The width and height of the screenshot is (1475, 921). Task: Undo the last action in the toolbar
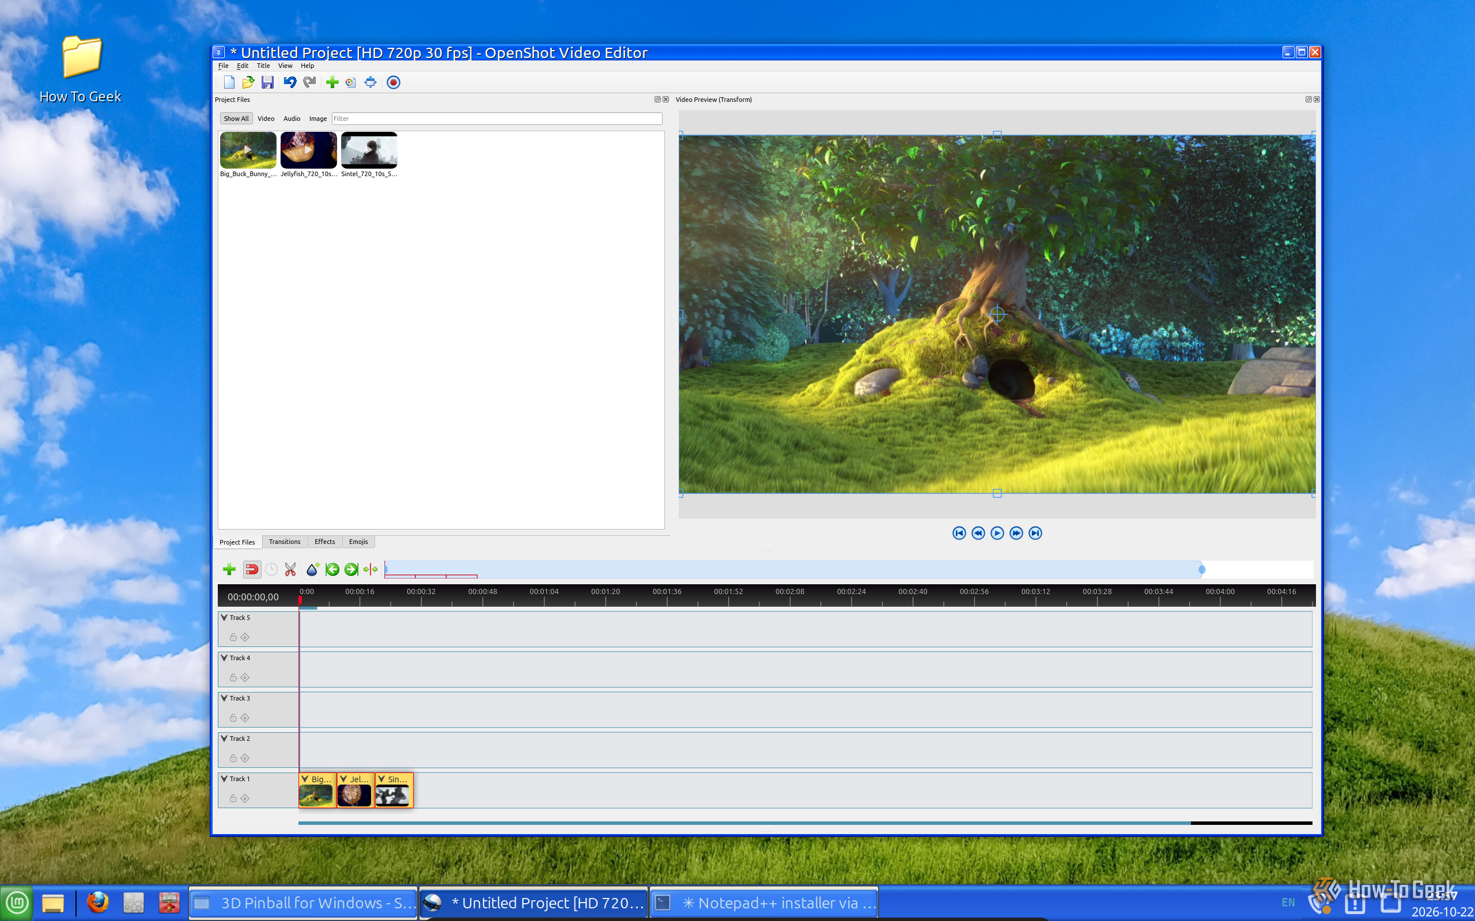(290, 82)
